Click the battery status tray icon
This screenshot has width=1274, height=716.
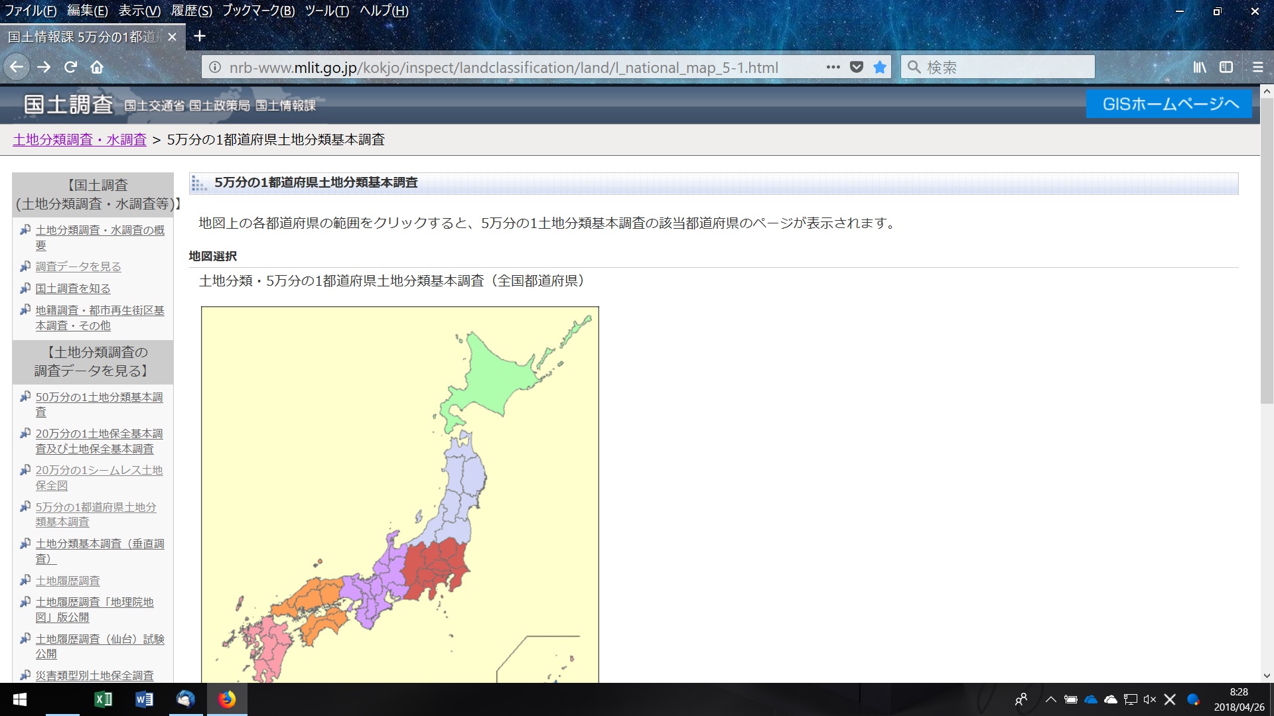1070,699
